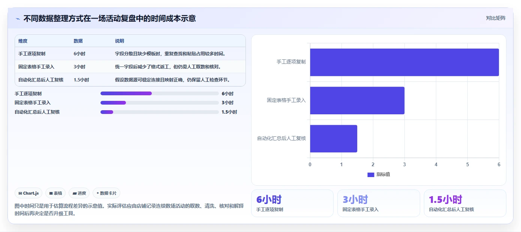The image size is (521, 232).
Task: Click the 自动化汇总后人工复核 chart bar
Action: pos(334,139)
